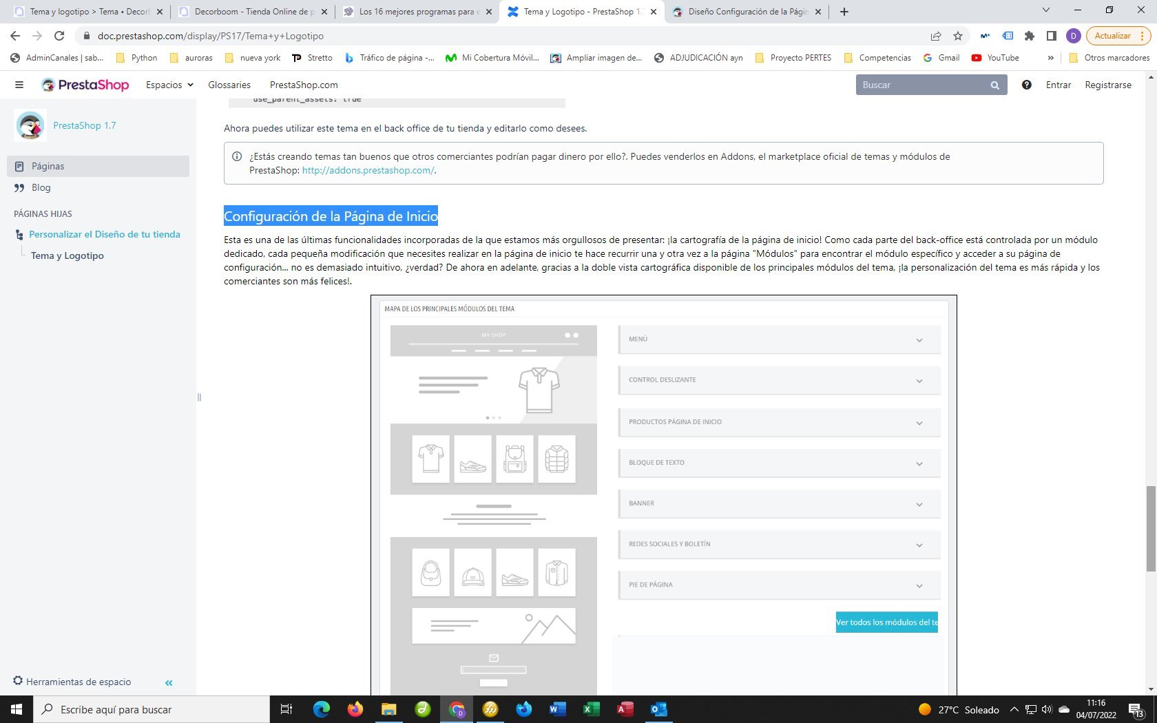The width and height of the screenshot is (1157, 723).
Task: Collapse the sidebar with double-arrow icon
Action: tap(169, 682)
